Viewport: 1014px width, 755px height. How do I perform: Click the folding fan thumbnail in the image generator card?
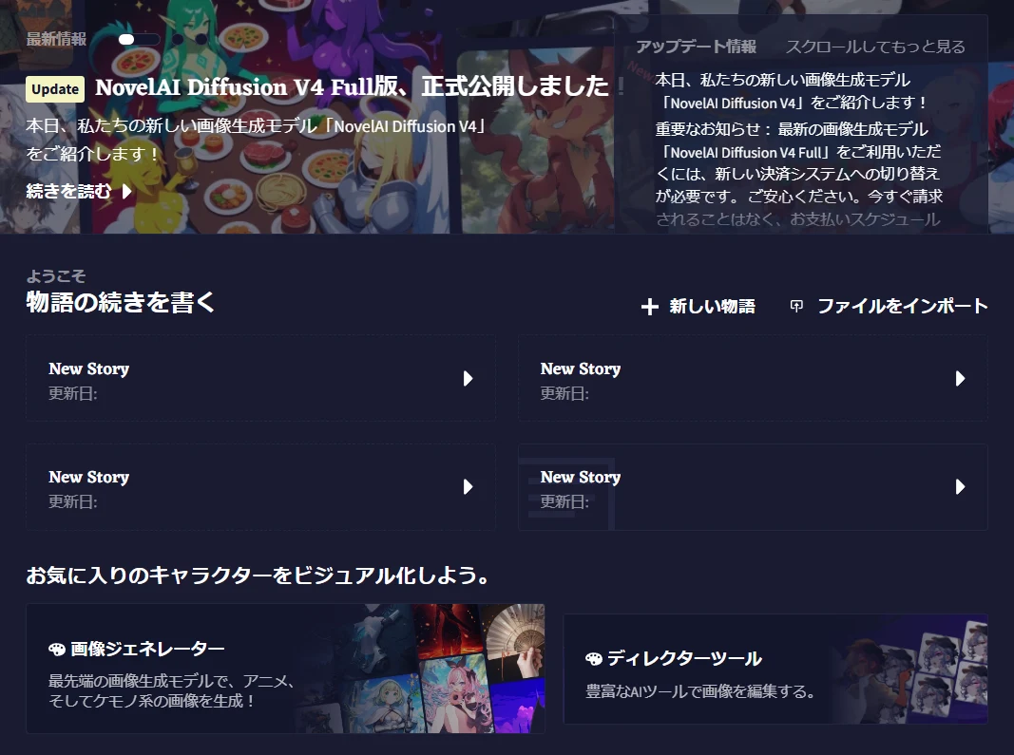tap(515, 640)
